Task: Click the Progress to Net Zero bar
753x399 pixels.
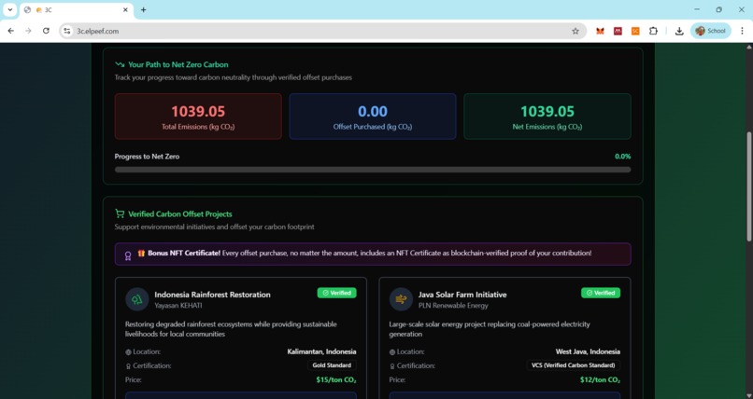Action: click(x=373, y=170)
